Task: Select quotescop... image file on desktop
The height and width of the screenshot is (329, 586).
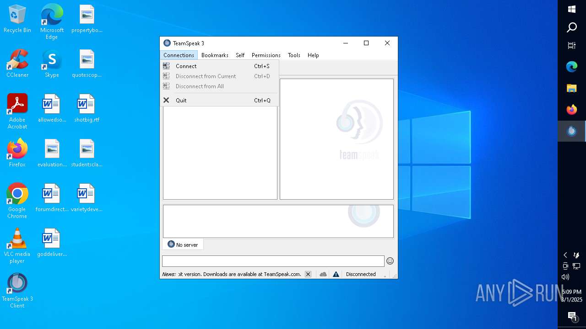Action: [x=87, y=64]
